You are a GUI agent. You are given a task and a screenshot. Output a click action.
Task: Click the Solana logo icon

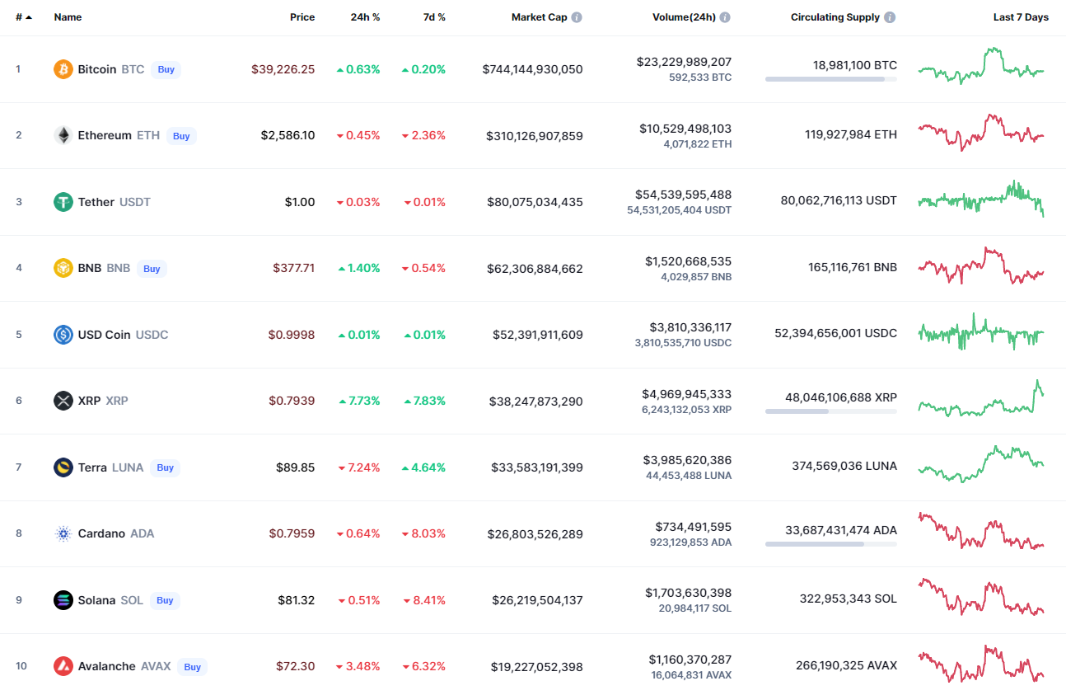pos(63,600)
